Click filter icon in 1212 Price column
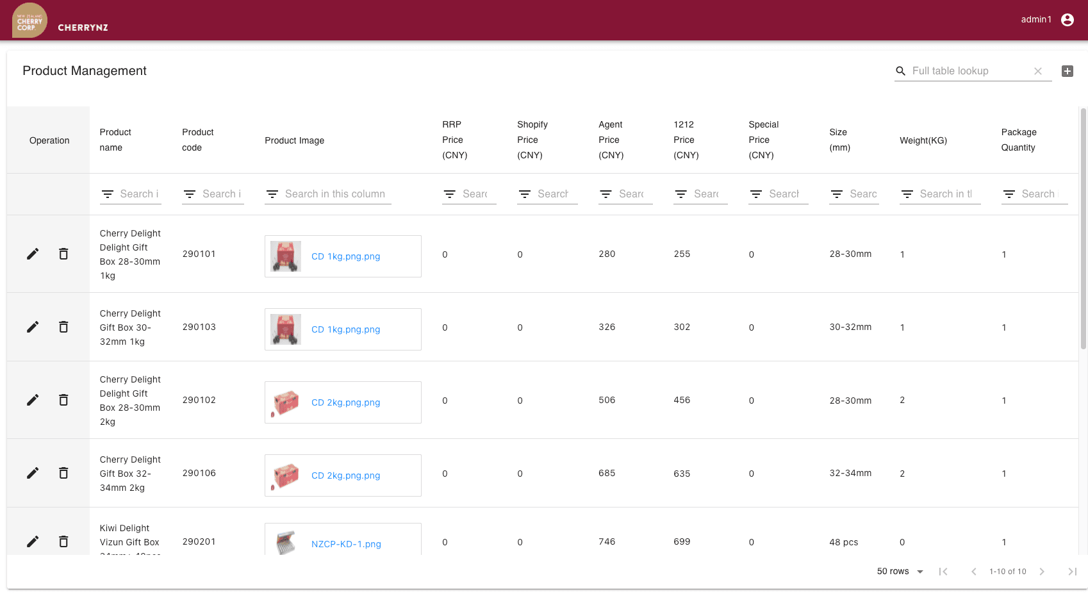This screenshot has height=594, width=1088. pos(681,194)
